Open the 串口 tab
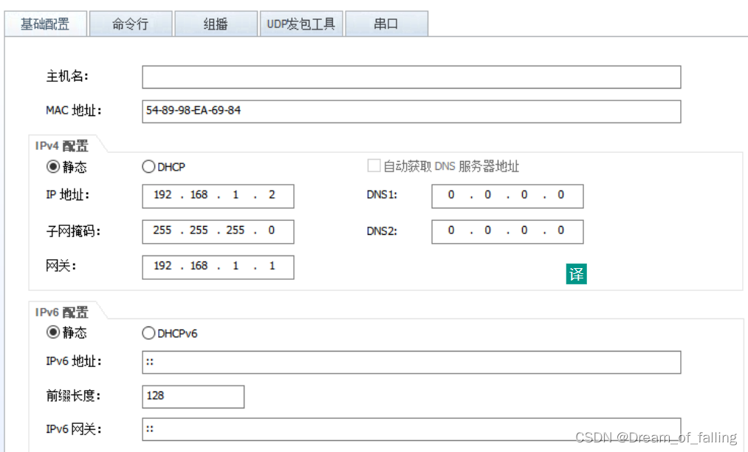The width and height of the screenshot is (748, 452). (x=386, y=24)
